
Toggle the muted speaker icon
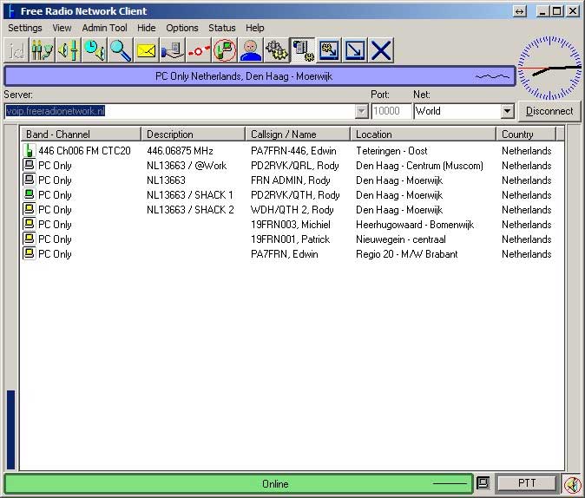(x=572, y=484)
